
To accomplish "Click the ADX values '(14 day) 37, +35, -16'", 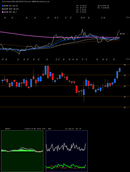I will click(x=73, y=129).
